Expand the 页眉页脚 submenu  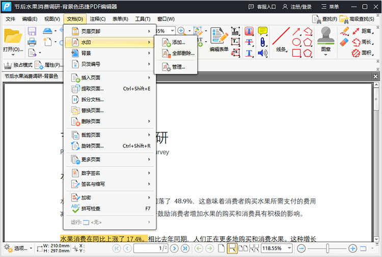(110, 31)
